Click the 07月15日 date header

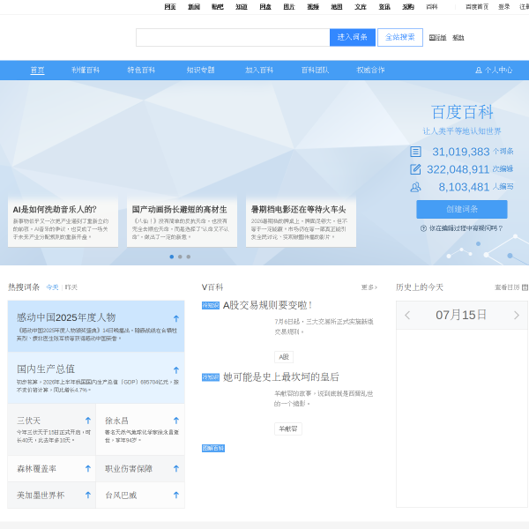pos(461,315)
